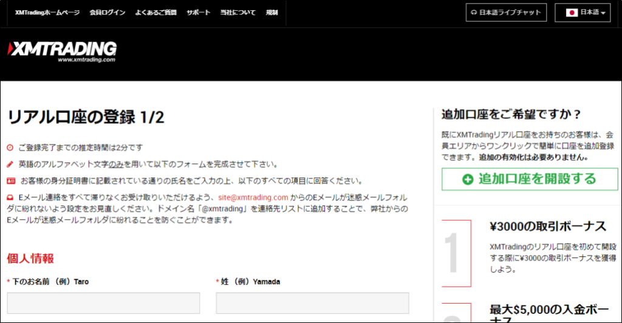
Task: Open the よくあるご質問 menu item
Action: (155, 13)
